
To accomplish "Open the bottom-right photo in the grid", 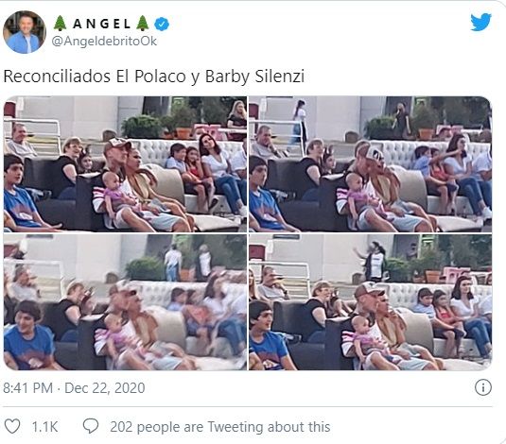I will pyautogui.click(x=370, y=302).
